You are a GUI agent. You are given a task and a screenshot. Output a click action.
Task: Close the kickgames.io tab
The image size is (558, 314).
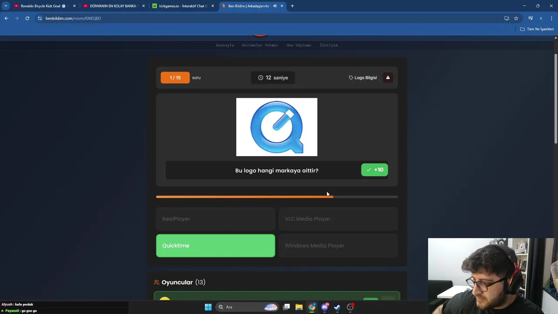click(213, 6)
